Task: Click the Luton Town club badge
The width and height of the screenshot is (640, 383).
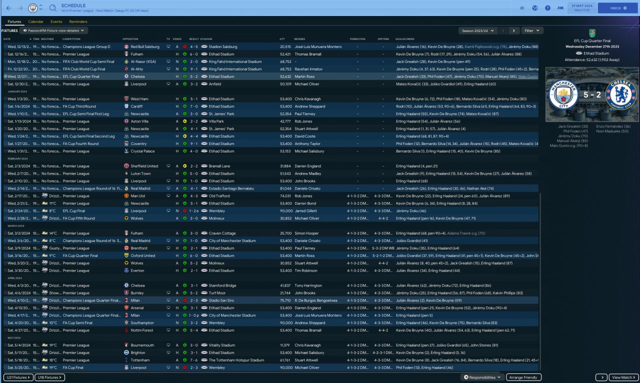Action: (x=126, y=173)
